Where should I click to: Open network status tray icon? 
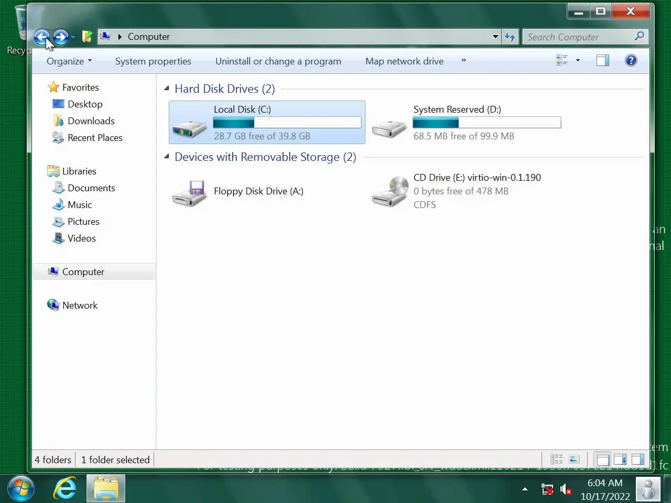547,490
